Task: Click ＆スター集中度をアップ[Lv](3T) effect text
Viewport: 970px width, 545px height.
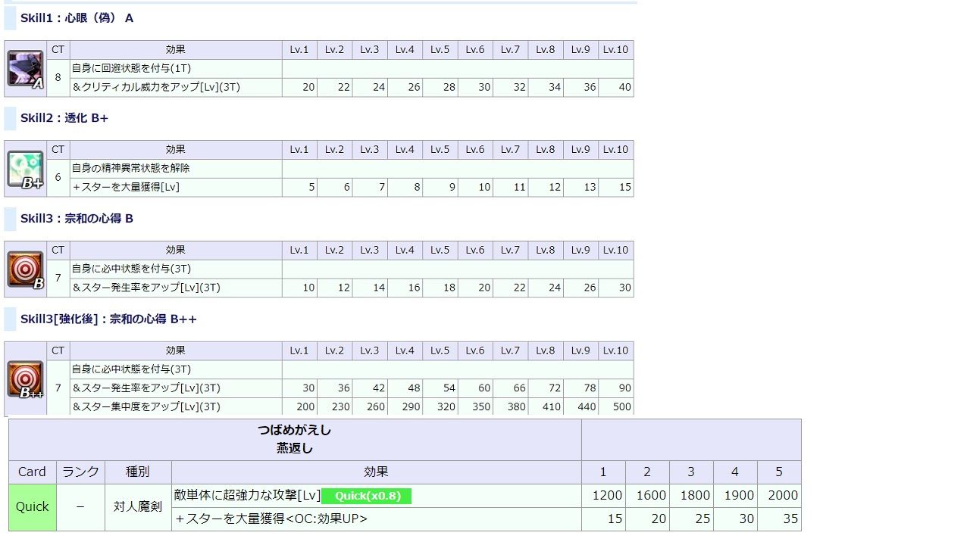Action: [146, 406]
